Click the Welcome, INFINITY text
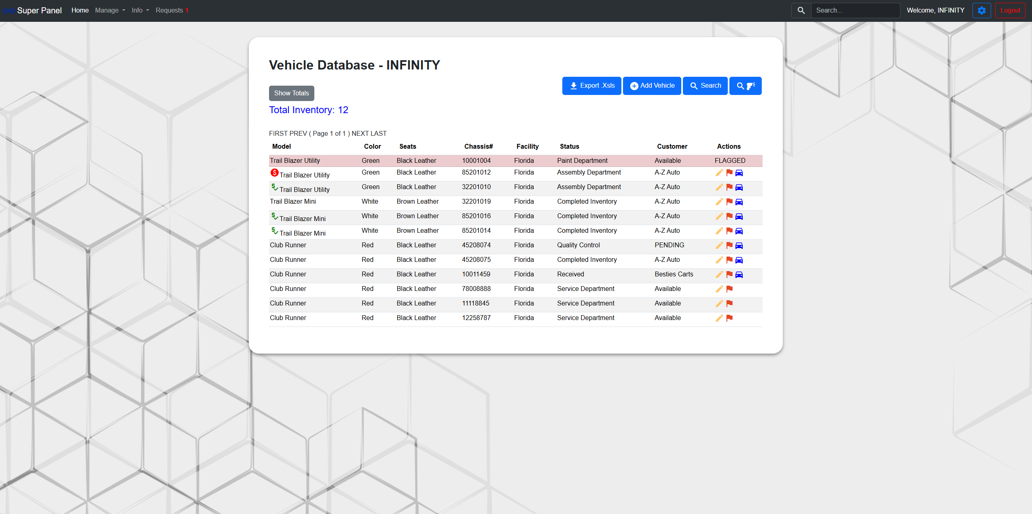This screenshot has width=1032, height=514. (936, 11)
